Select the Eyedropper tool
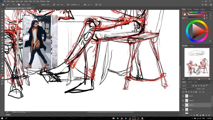The image size is (213, 120). coord(2,28)
